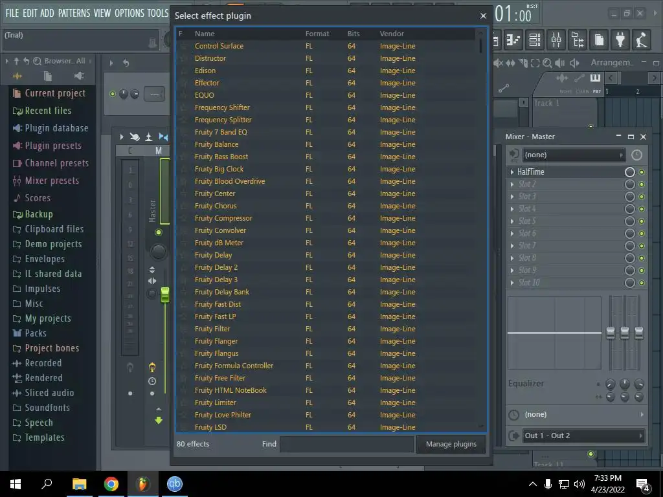Close the Select effect plugin dialog

[483, 16]
